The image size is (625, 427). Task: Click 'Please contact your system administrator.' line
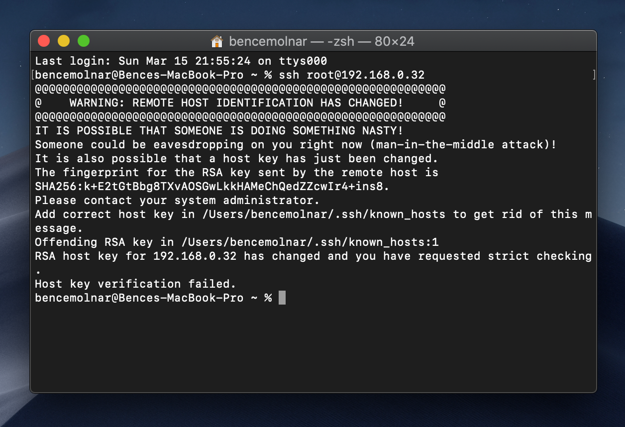pos(177,201)
